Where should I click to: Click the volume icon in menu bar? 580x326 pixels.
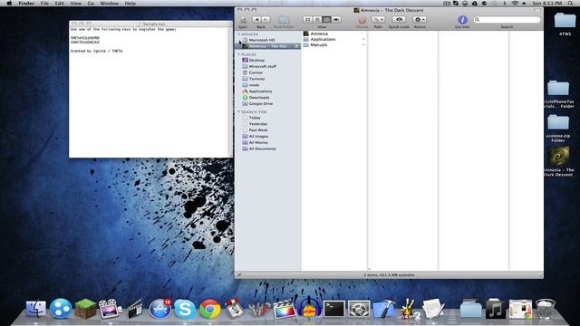(524, 4)
